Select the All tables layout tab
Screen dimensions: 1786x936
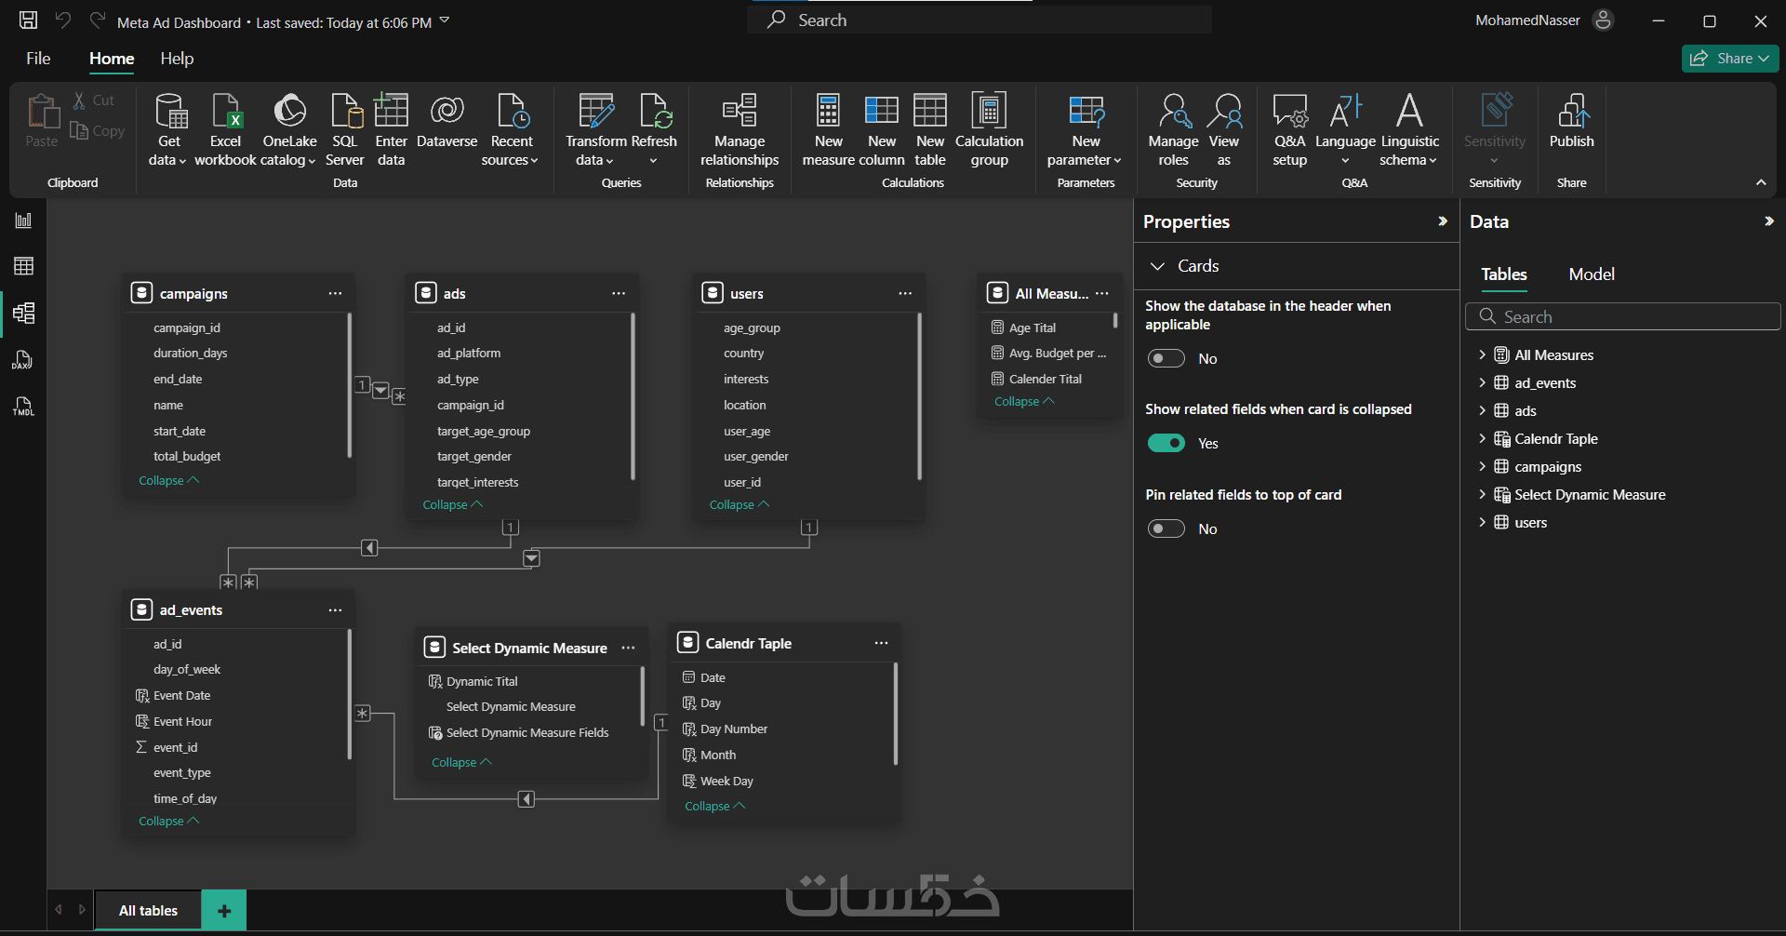click(x=148, y=910)
